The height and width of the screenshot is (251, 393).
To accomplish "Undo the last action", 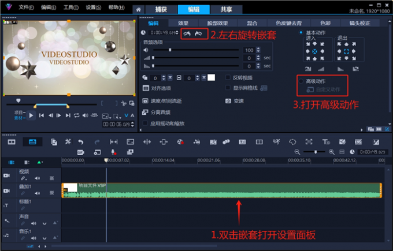I will point(80,142).
